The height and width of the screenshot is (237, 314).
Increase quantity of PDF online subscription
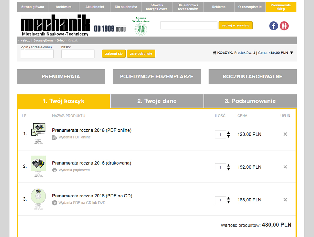click(x=228, y=132)
